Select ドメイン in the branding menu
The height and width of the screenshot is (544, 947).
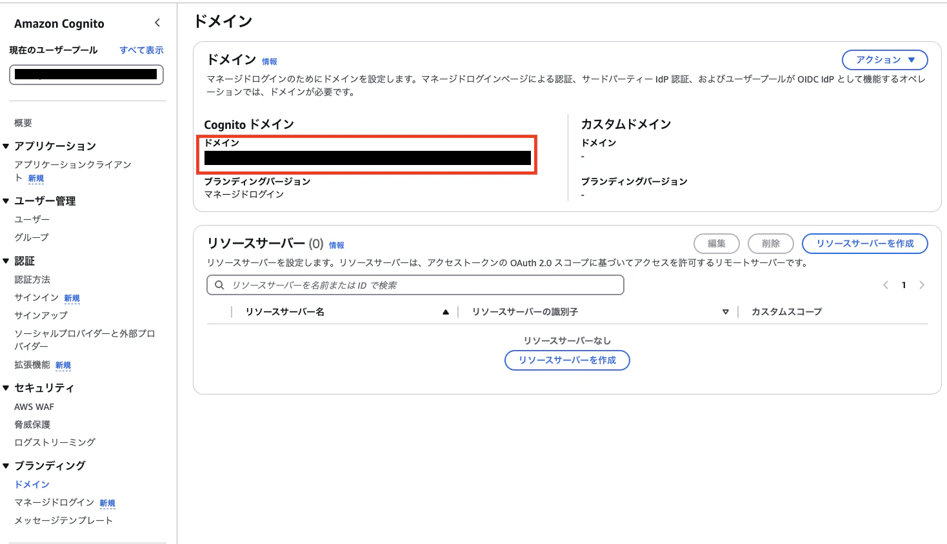[32, 485]
